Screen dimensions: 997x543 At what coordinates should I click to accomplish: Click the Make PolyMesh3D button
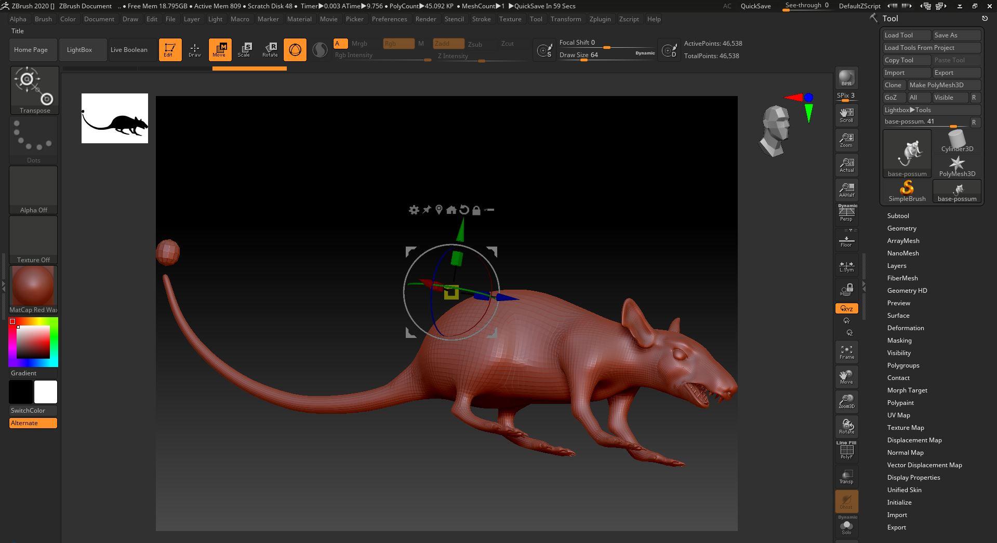936,85
